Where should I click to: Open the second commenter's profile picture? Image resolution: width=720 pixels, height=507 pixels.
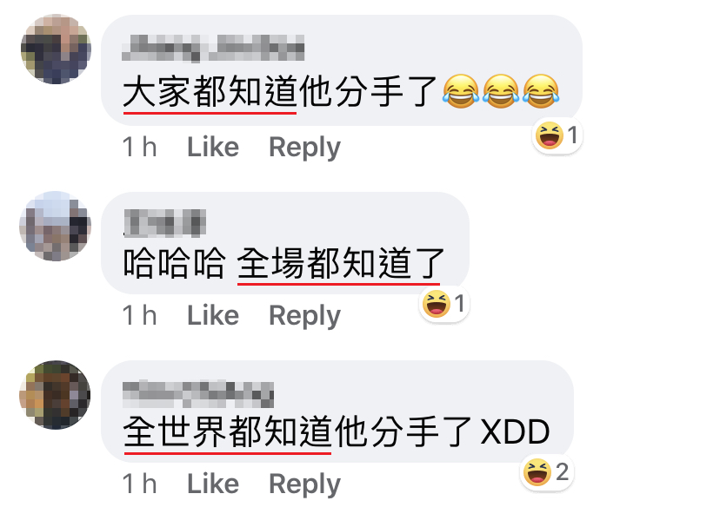(x=55, y=227)
